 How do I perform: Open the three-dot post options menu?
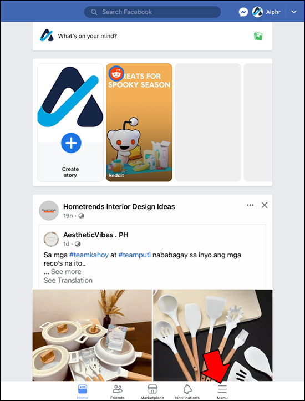[250, 205]
